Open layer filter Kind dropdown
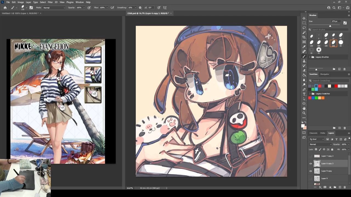 317,139
